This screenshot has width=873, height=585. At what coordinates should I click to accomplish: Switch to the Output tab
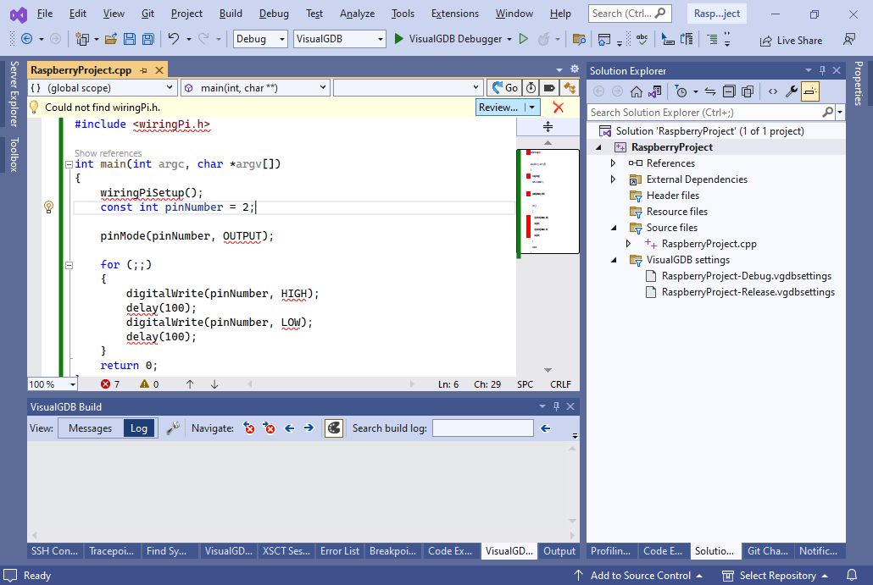point(559,551)
